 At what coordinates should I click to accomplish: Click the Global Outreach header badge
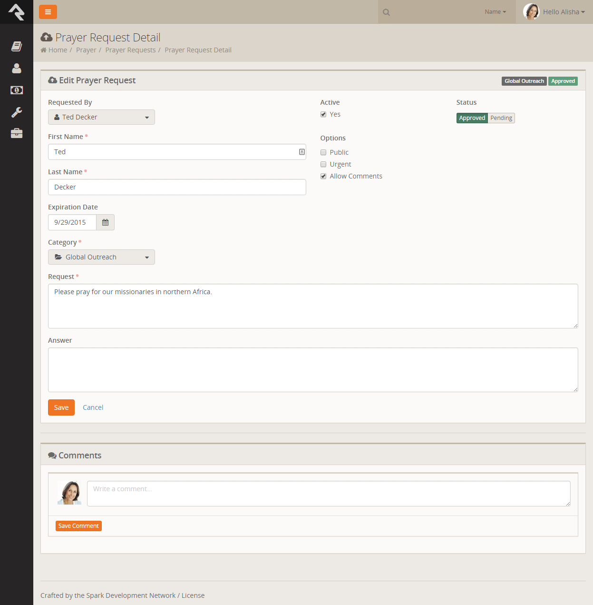(524, 81)
